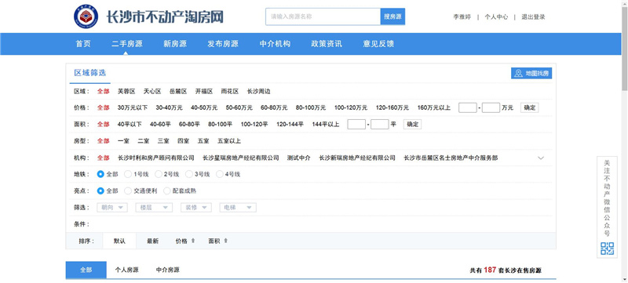Image resolution: width=628 pixels, height=283 pixels.
Task: Filter by 开福区 district
Action: point(204,91)
